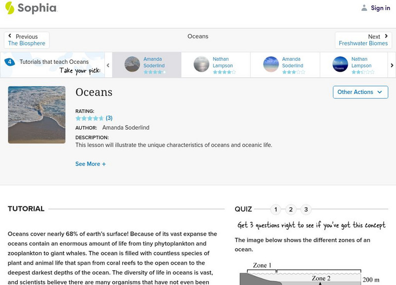Open the (3) ratings count link
The height and width of the screenshot is (285, 396).
(x=109, y=118)
